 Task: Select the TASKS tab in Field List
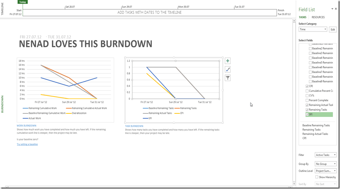point(302,17)
